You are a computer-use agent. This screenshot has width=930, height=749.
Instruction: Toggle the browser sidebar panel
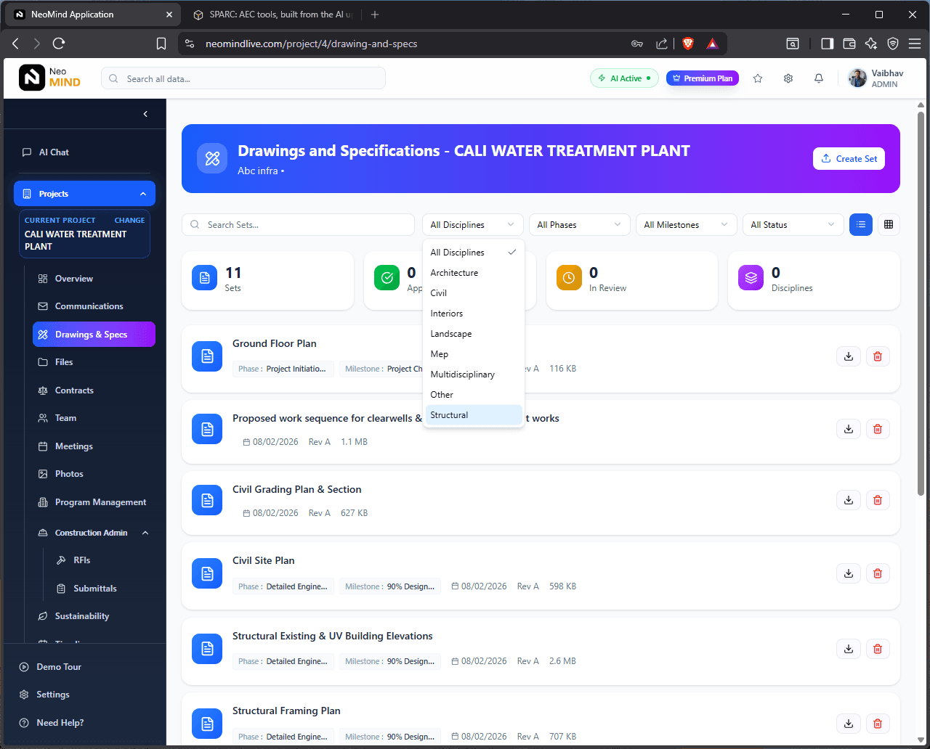(827, 44)
